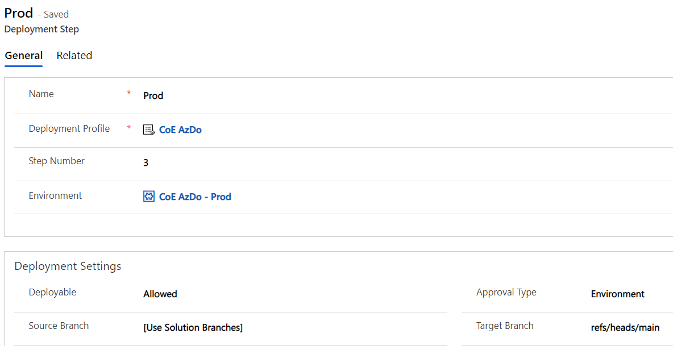
Task: Click the environment puzzle icon
Action: 148,196
